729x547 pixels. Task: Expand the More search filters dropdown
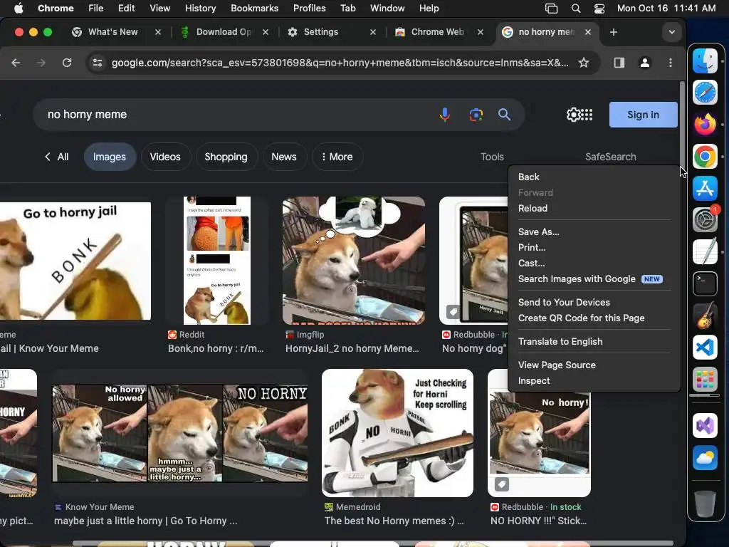coord(337,157)
